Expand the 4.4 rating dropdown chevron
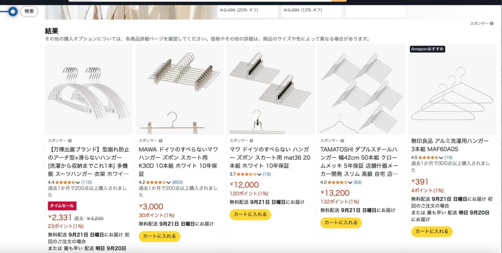 78,182
